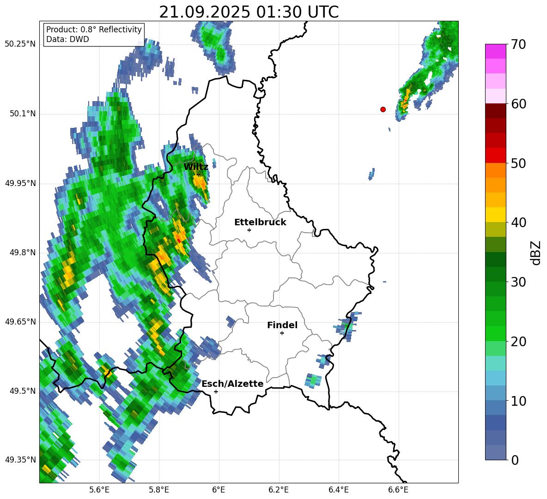Click the 'Data: DWD' text
Image resolution: width=547 pixels, height=499 pixels.
[67, 39]
